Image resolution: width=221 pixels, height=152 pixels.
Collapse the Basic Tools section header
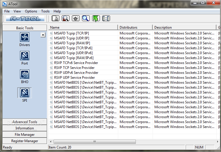pyautogui.click(x=25, y=28)
